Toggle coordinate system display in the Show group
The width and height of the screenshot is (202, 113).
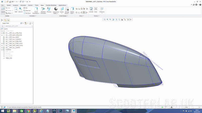coord(84,9)
